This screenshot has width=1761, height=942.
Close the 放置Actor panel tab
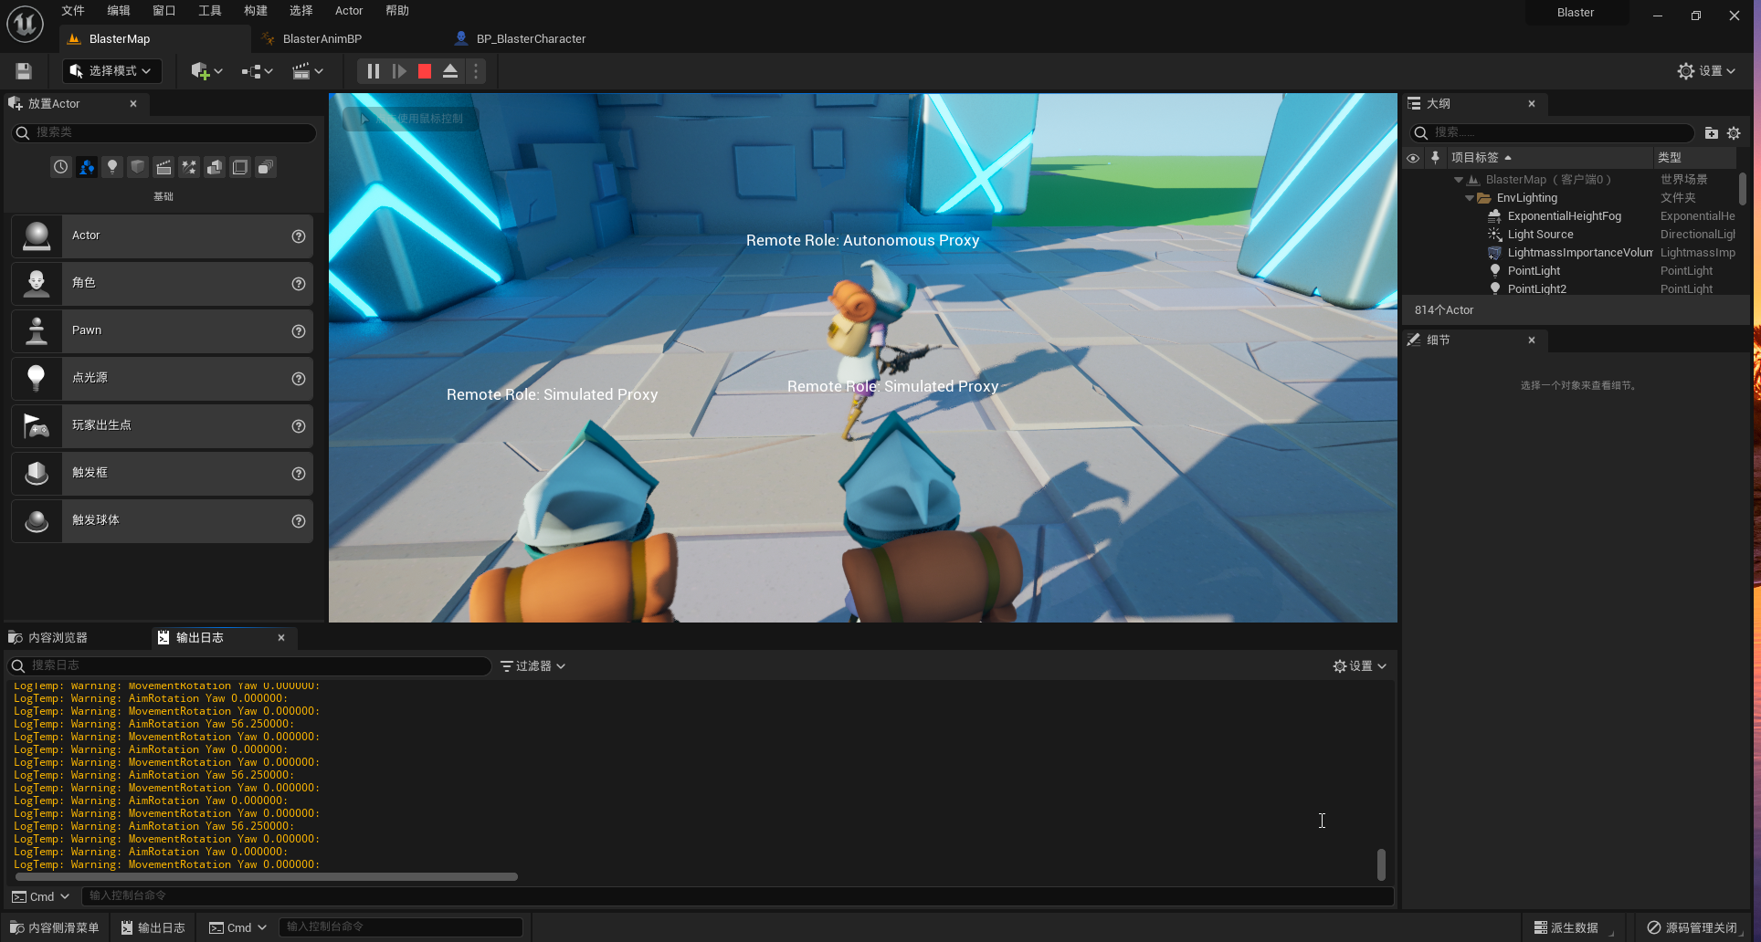pos(133,104)
